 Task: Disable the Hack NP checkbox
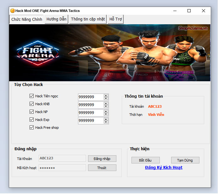pyautogui.click(x=31, y=111)
